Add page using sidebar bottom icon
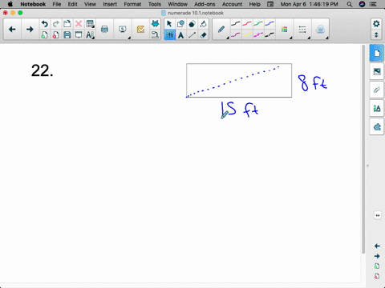The width and height of the screenshot is (385, 288). (377, 266)
